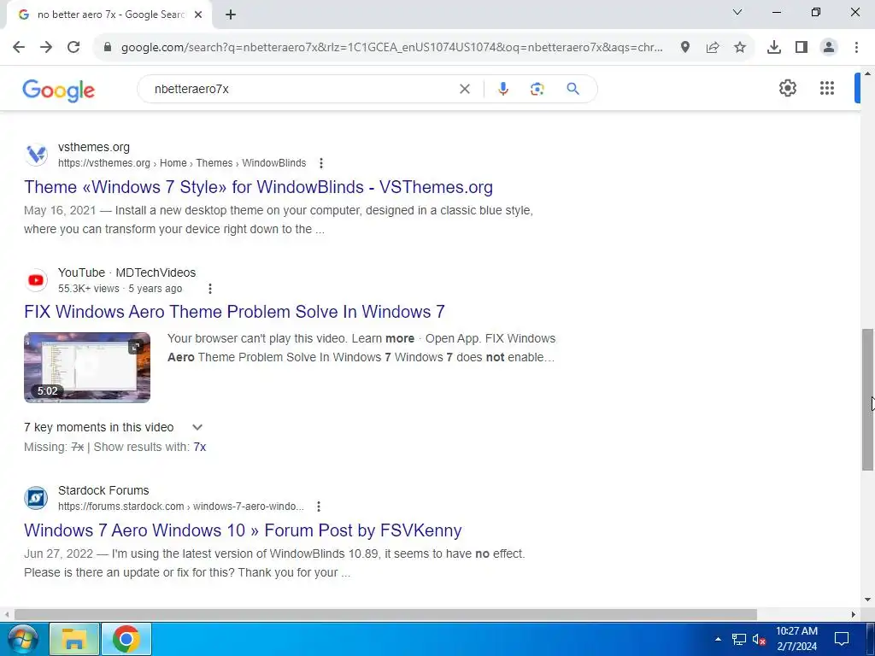Expand '7 key moments in this video'

point(197,427)
